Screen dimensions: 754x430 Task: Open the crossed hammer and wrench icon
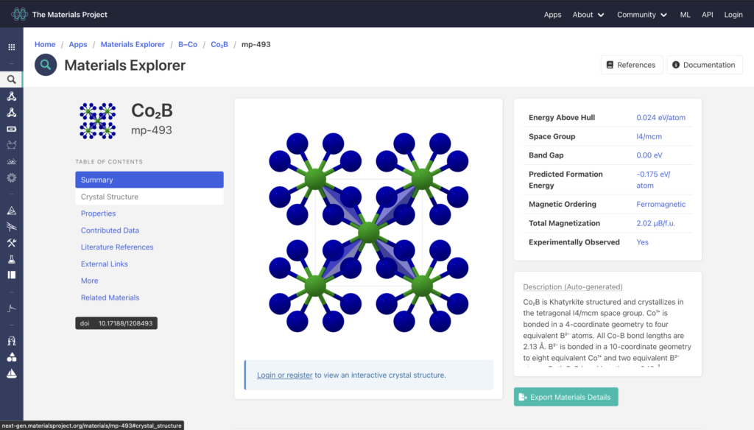11,243
